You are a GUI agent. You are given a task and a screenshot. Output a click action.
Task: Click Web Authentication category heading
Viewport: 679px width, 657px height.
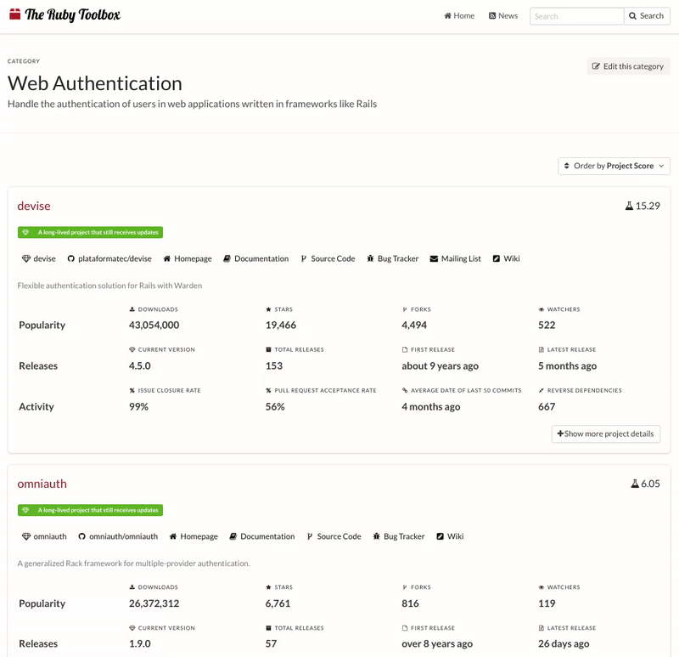click(x=95, y=83)
